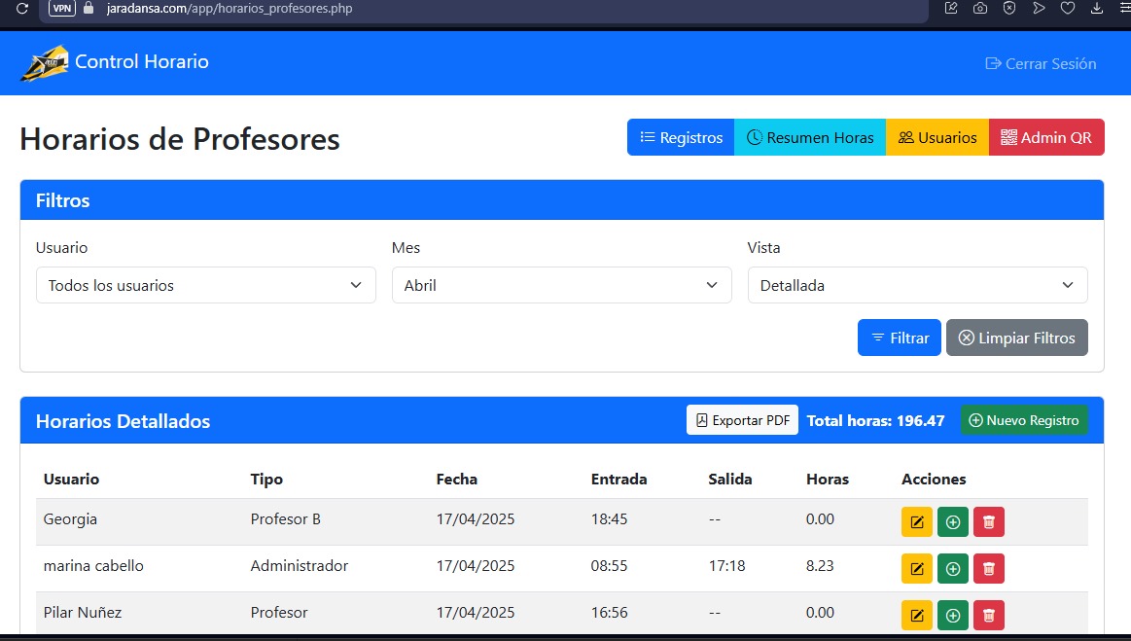Click the green plus icon on marina cabello's row
This screenshot has width=1131, height=641.
(x=952, y=568)
